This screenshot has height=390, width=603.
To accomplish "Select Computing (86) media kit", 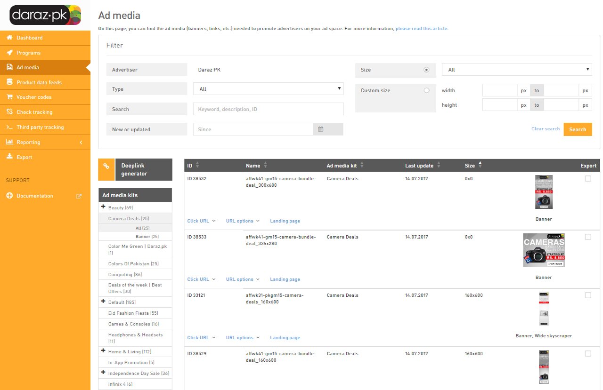I will coord(135,274).
